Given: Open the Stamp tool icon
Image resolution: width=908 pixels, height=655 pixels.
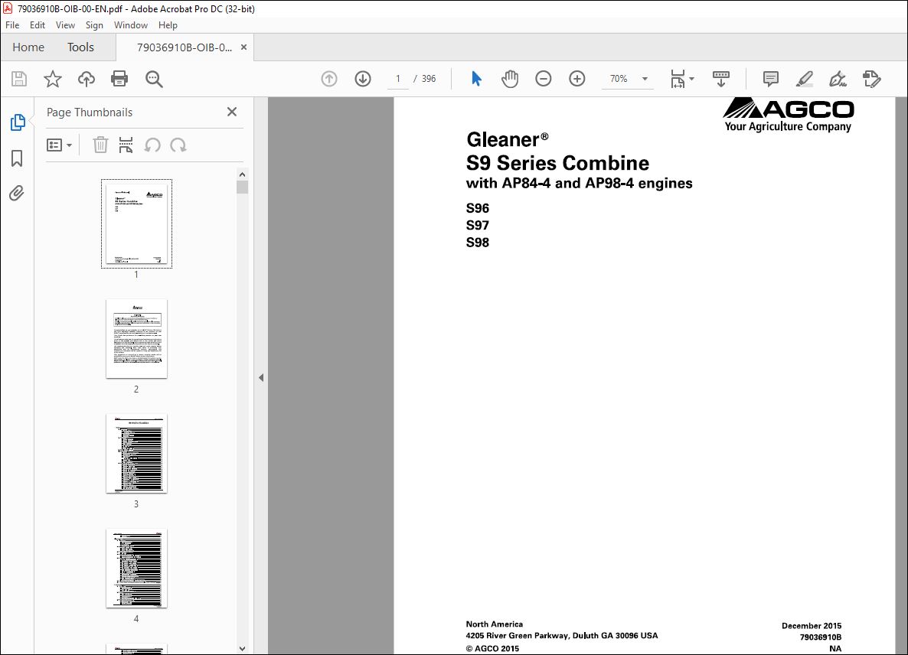Looking at the screenshot, I should point(871,79).
